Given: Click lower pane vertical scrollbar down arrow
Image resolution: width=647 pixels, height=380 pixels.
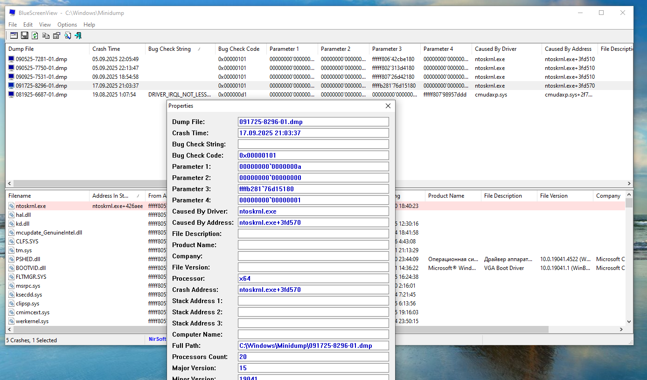Looking at the screenshot, I should pyautogui.click(x=629, y=321).
